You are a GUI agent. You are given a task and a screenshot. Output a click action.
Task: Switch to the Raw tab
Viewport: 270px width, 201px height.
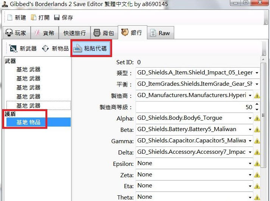pos(161,32)
